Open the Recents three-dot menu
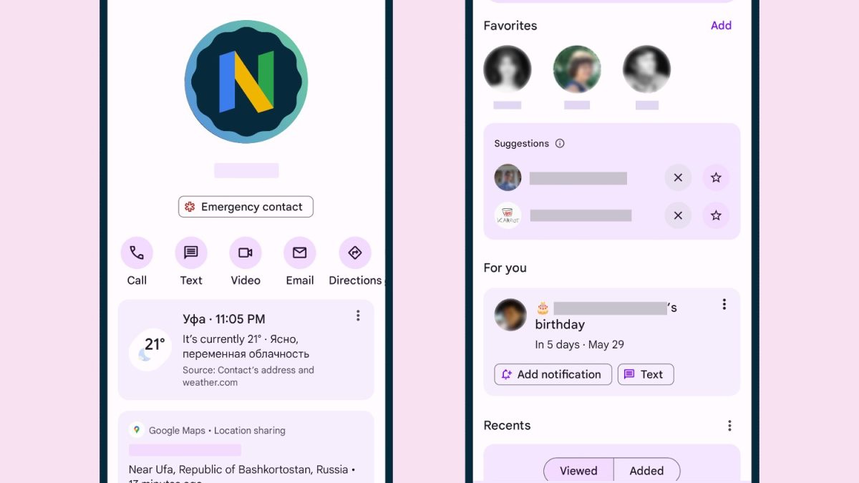This screenshot has width=859, height=483. pos(729,426)
